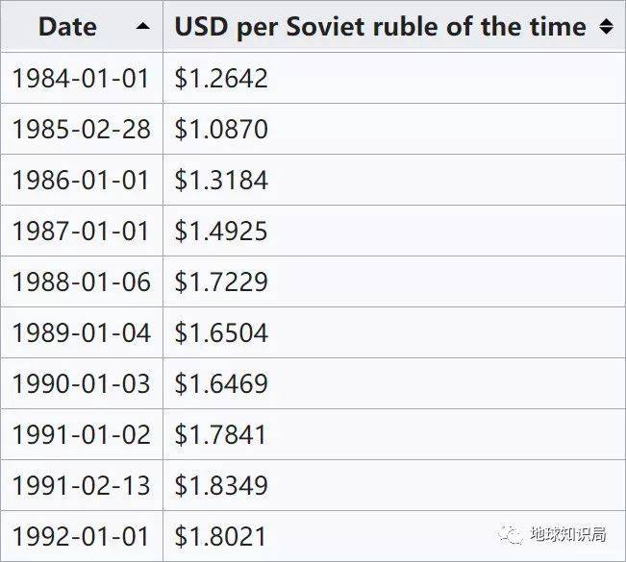Image resolution: width=626 pixels, height=562 pixels.
Task: Click the 1988-01-06 date cell
Action: (x=82, y=281)
